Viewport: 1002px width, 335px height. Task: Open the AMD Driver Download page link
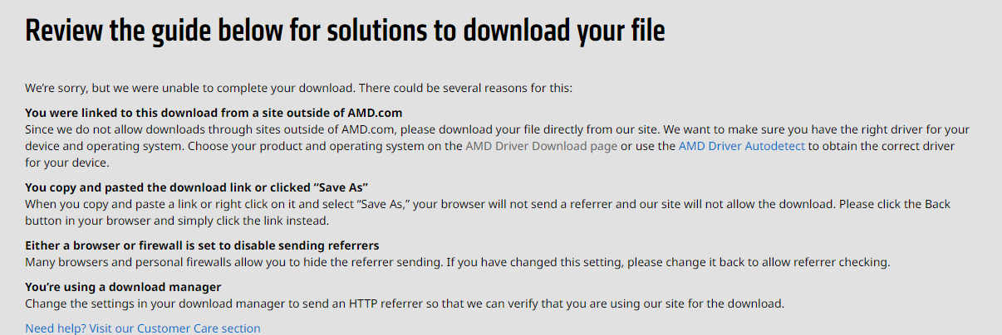pyautogui.click(x=541, y=146)
